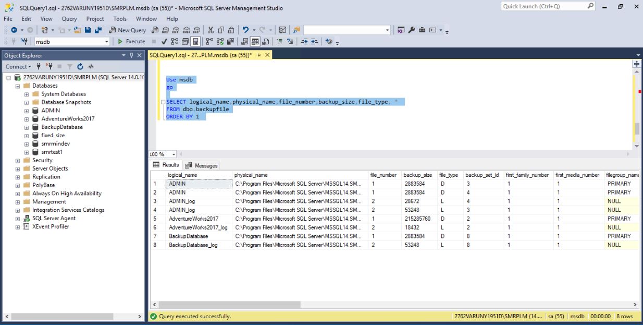Click the Save All toolbar icon
The width and height of the screenshot is (643, 325).
tap(98, 30)
